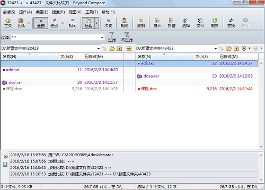Toggle the 全部 show all filter
The width and height of the screenshot is (265, 190).
pyautogui.click(x=41, y=23)
